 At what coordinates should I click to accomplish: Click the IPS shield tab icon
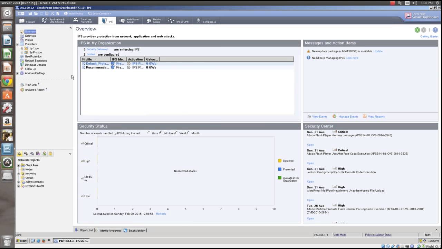(x=104, y=21)
